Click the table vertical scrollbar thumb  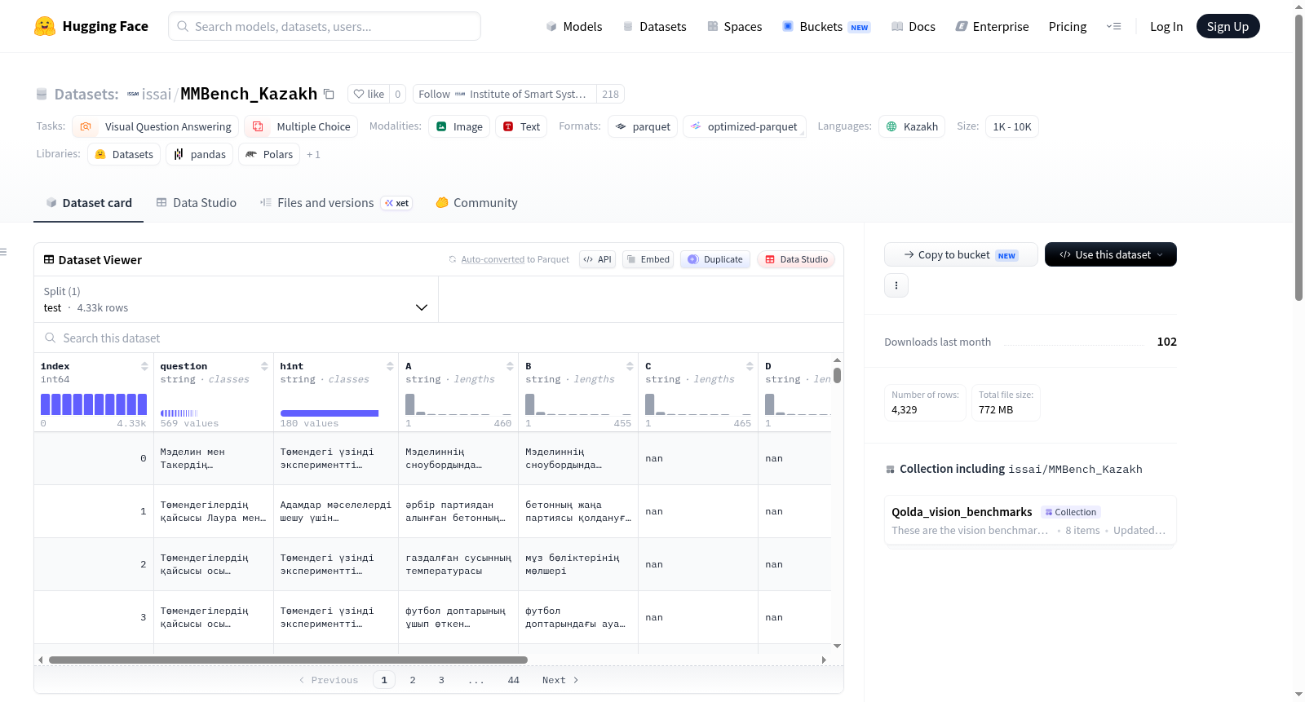[x=837, y=375]
